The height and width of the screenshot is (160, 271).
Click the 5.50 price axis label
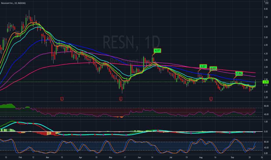coord(266,37)
